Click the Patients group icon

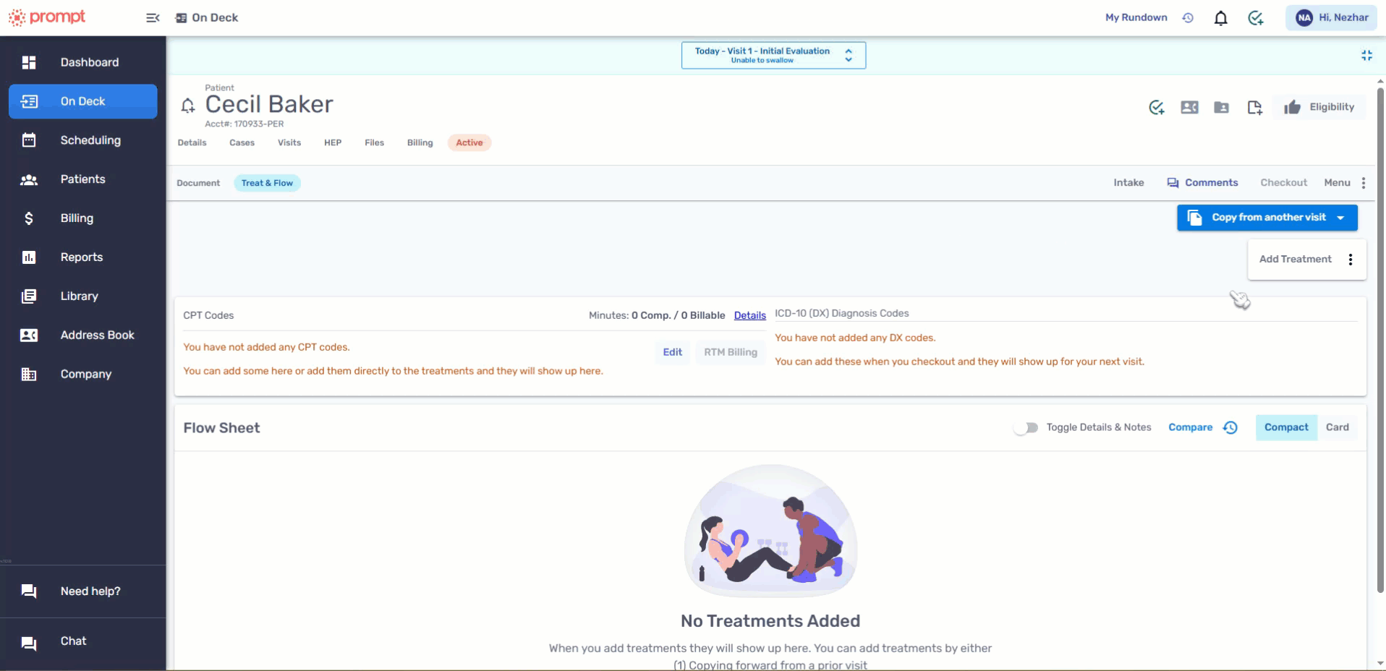point(29,179)
